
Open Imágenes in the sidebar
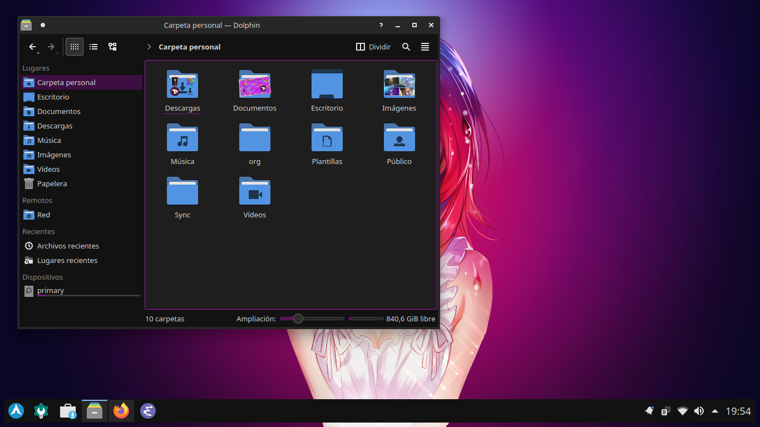81,155
